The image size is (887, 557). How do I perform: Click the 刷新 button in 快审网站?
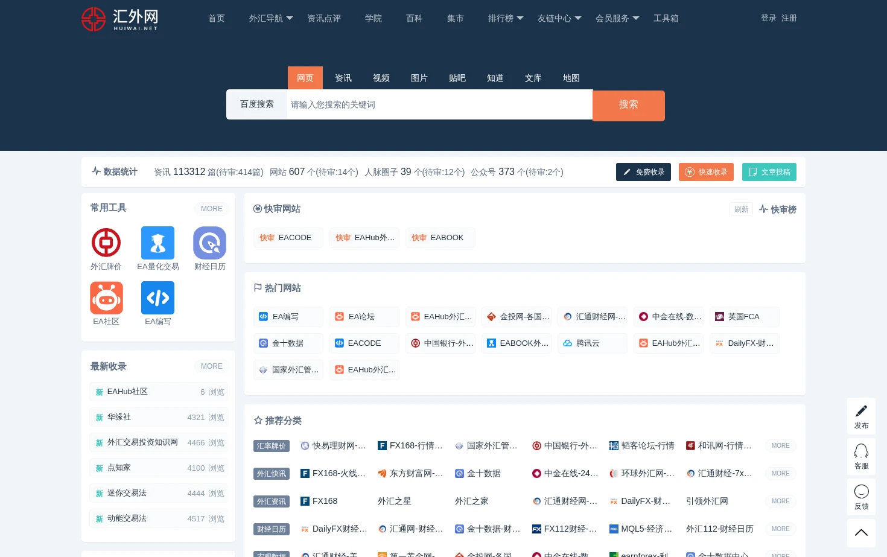pyautogui.click(x=742, y=209)
